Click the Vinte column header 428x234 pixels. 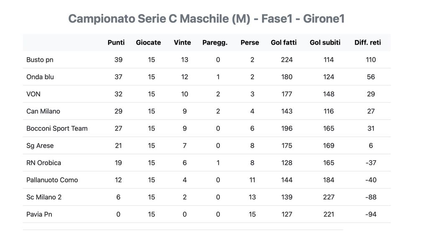point(182,43)
